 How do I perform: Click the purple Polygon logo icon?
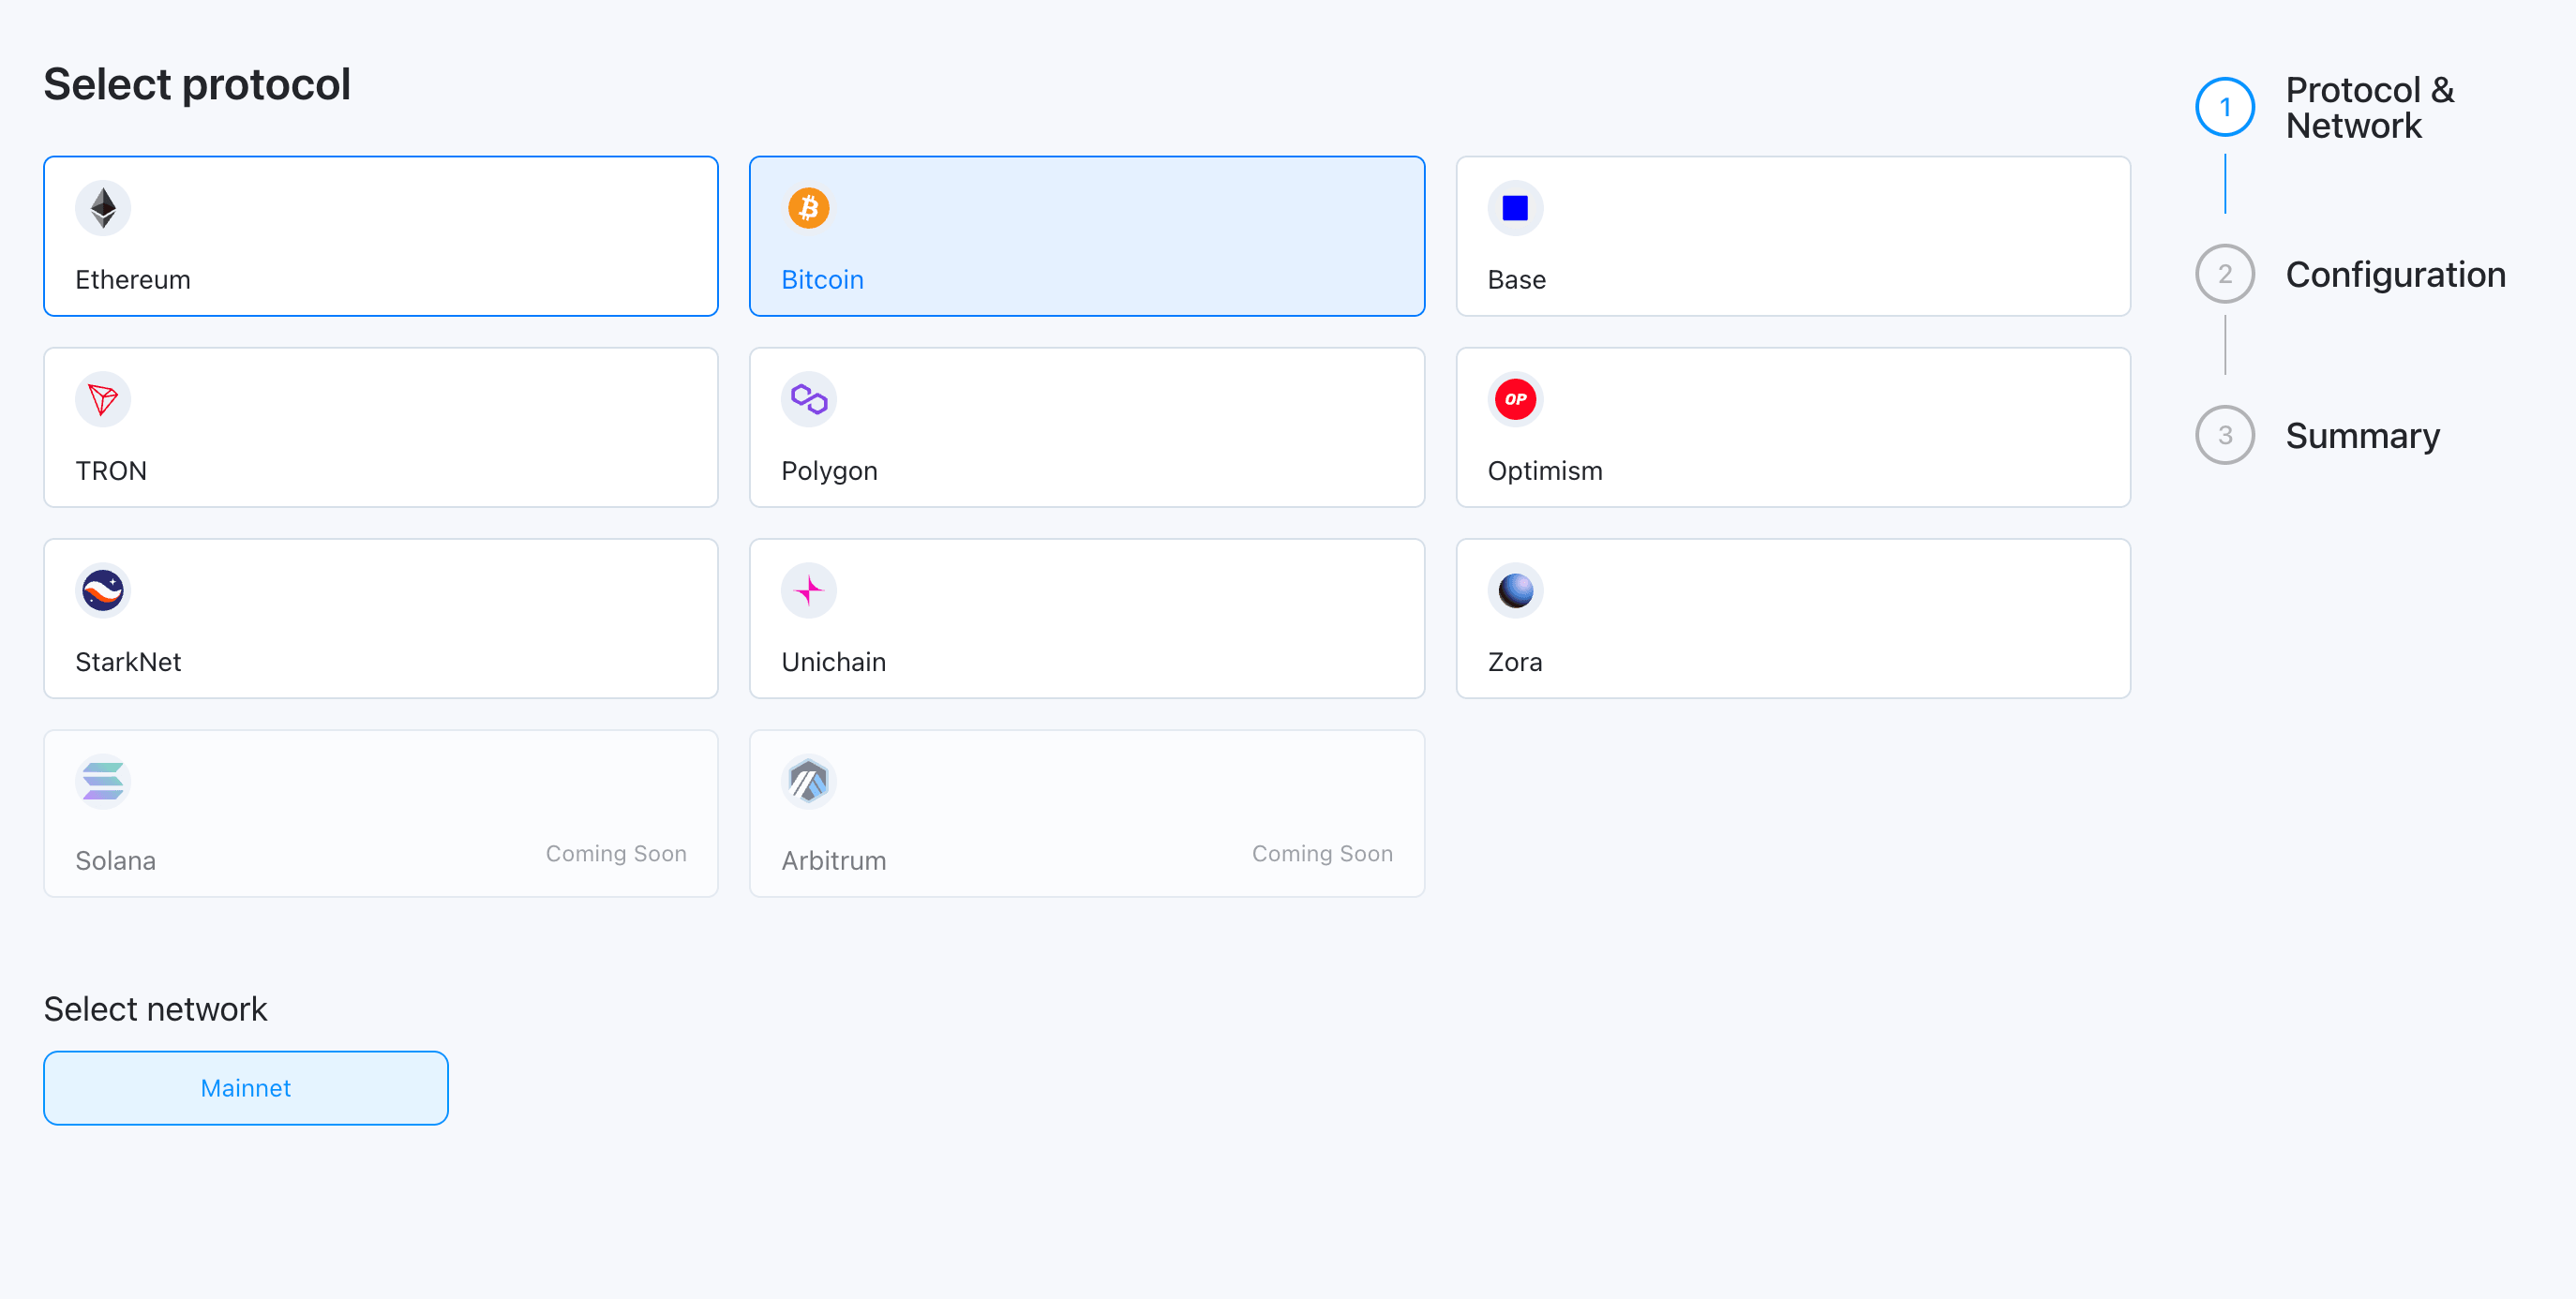pos(808,399)
